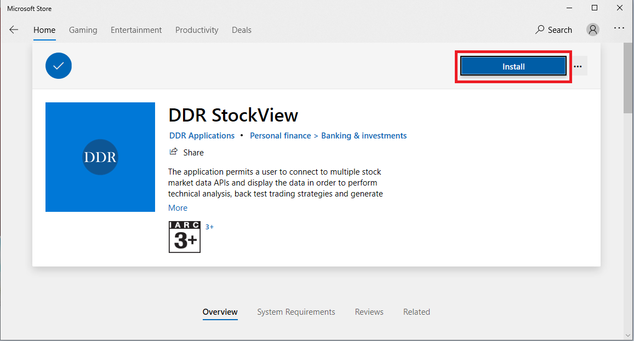This screenshot has width=634, height=341.
Task: Click the Search magnifier in top bar
Action: (540, 30)
